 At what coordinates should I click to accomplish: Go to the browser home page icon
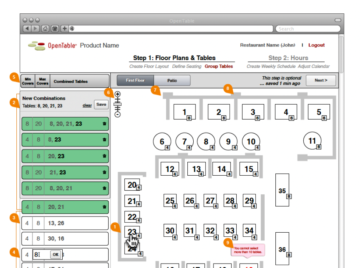(x=45, y=29)
